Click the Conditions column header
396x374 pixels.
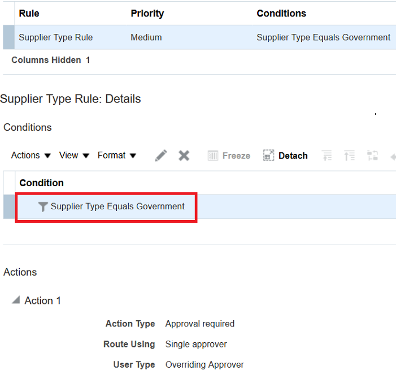[x=281, y=14]
